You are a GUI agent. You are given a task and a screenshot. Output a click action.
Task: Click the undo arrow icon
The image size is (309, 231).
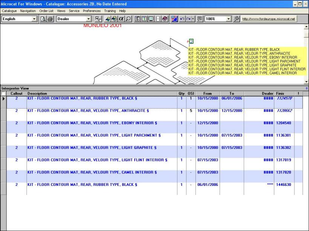[x=182, y=19]
